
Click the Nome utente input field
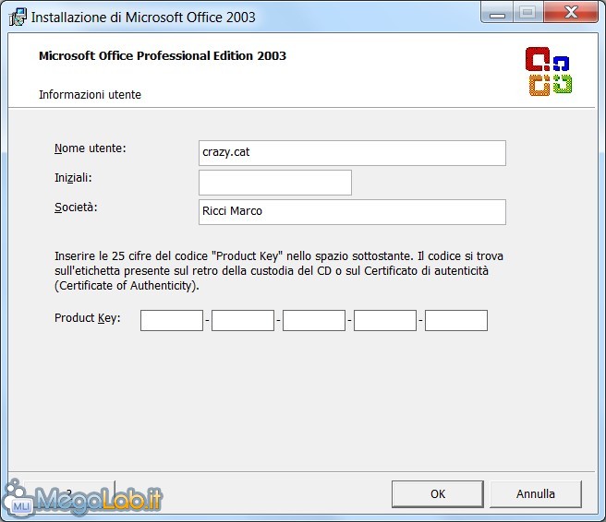[x=352, y=153]
